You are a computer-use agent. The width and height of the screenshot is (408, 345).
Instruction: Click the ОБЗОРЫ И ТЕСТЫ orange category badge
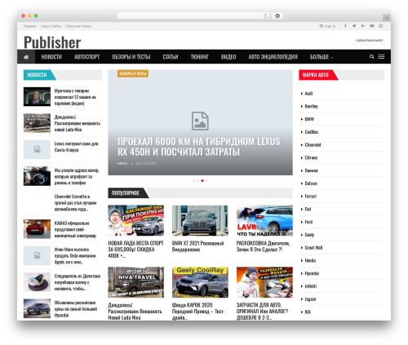coord(133,73)
